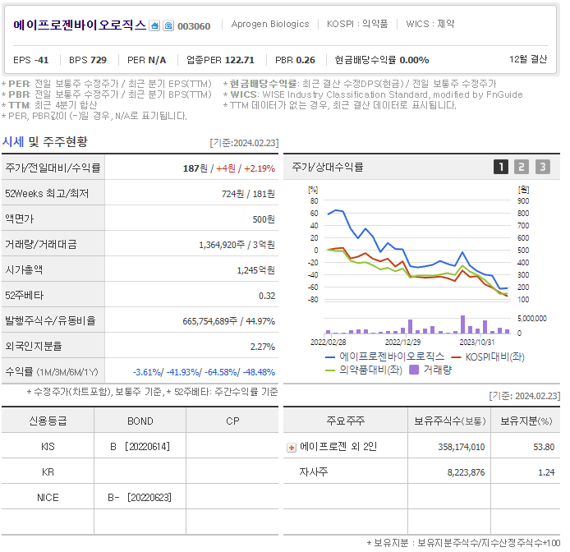570x552 pixels.
Task: Click 주가/상대수익률 chart heading
Action: tap(328, 167)
